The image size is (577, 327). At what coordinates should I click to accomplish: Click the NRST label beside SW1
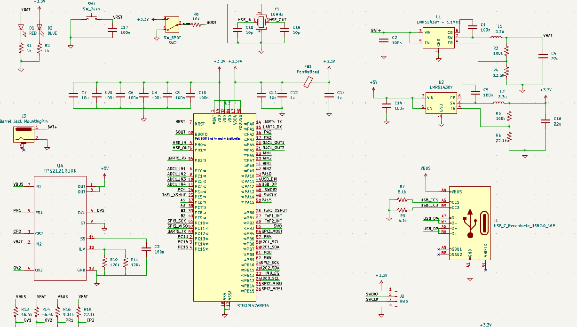pyautogui.click(x=118, y=17)
